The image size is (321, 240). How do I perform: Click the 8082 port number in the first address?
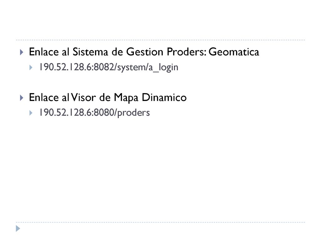click(x=104, y=67)
